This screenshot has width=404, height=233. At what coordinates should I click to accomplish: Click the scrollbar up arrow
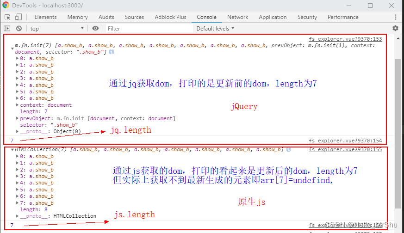click(398, 39)
